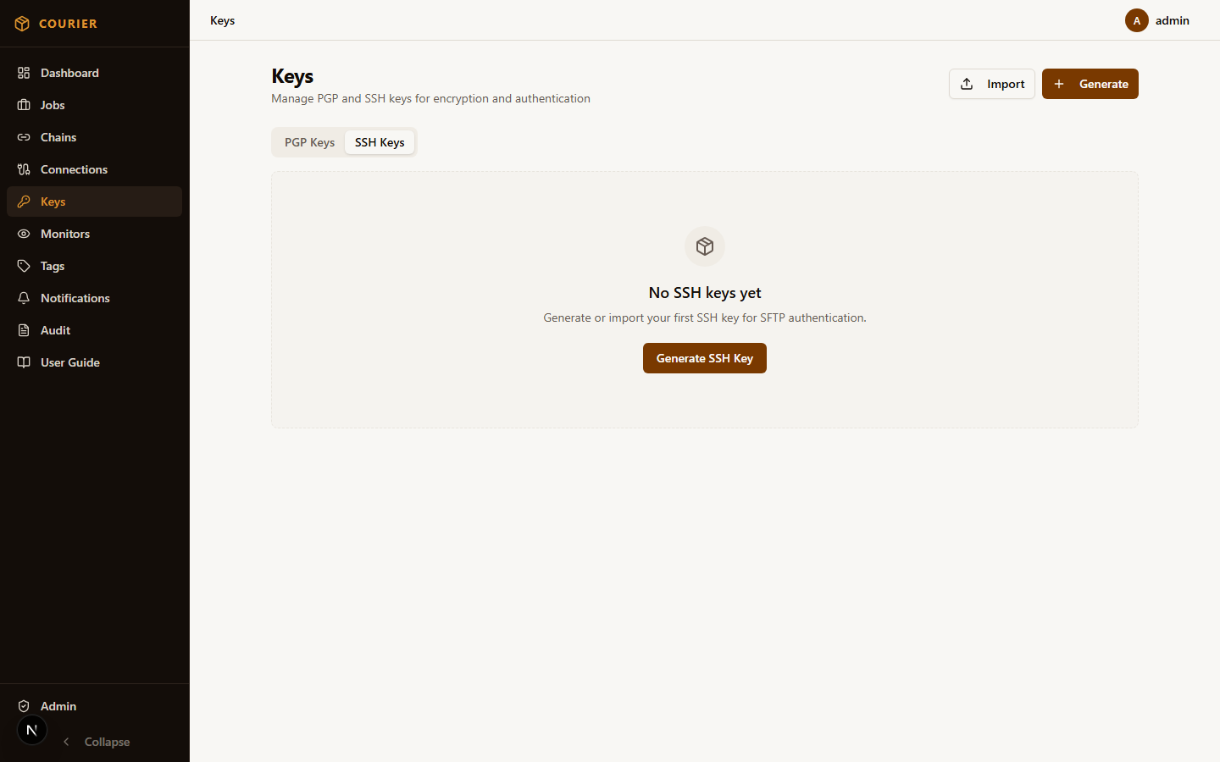Image resolution: width=1220 pixels, height=762 pixels.
Task: Click the black N avatar circle
Action: coord(31,730)
